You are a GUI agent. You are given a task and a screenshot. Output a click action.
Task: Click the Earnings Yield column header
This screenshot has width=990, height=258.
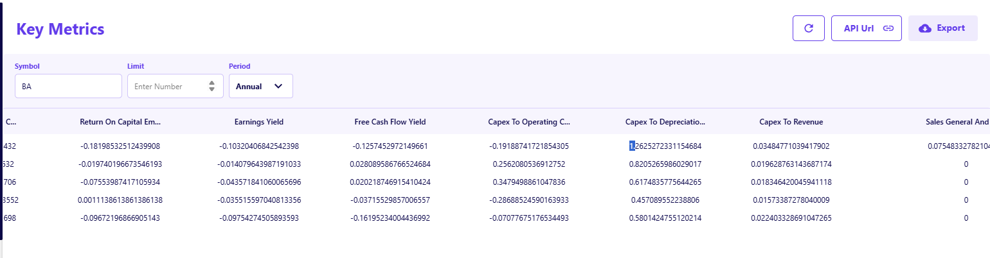click(x=259, y=121)
